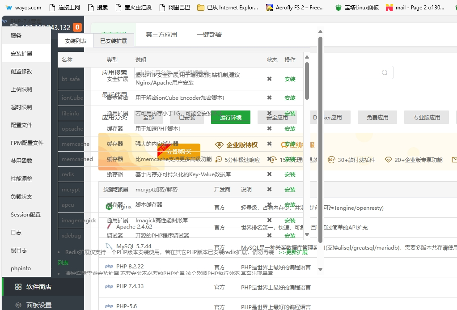Open the 萤火虫汇聚 bookmark
The width and height of the screenshot is (457, 310).
point(134,8)
